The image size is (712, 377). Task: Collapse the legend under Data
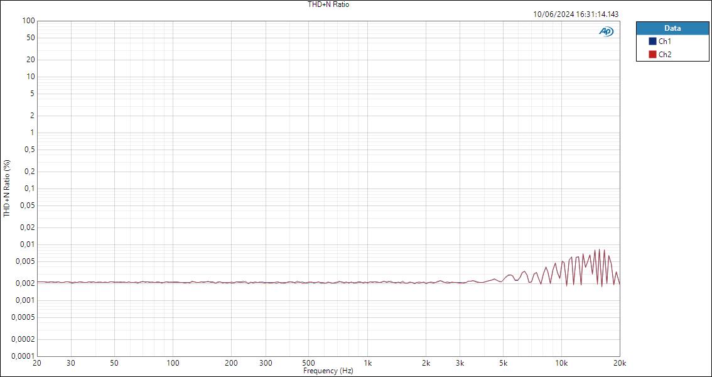672,28
